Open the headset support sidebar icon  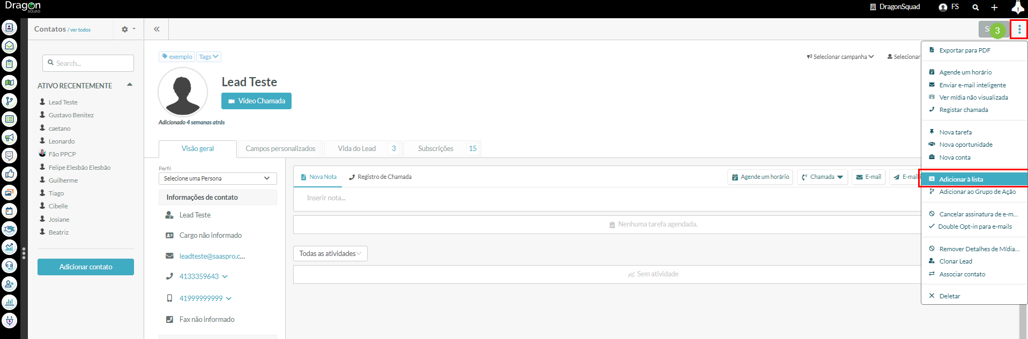9,266
